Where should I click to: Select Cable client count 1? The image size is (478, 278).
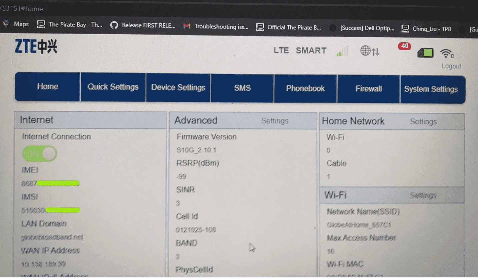pos(328,177)
